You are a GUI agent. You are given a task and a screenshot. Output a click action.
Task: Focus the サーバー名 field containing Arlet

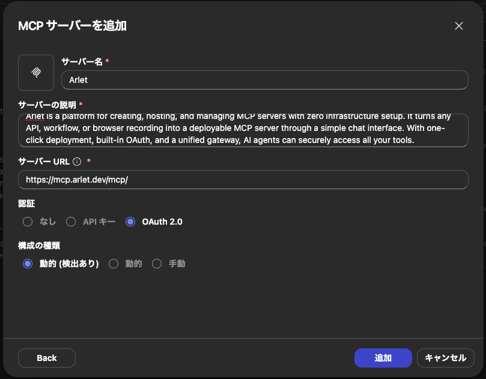click(x=265, y=80)
